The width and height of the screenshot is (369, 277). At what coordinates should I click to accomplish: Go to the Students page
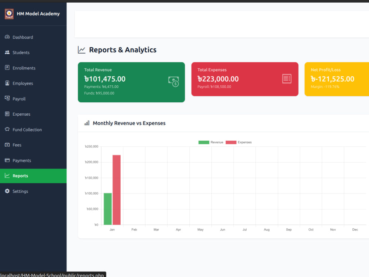[x=33, y=52]
